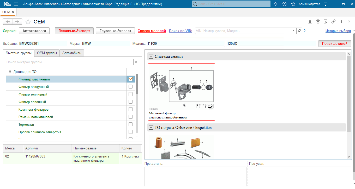Click Администратор user name
Screen dimensions: 355x189
[x=309, y=4]
